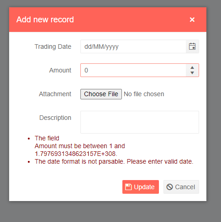The width and height of the screenshot is (221, 222).
Task: Open the Trading Date calendar picker icon
Action: point(192,46)
